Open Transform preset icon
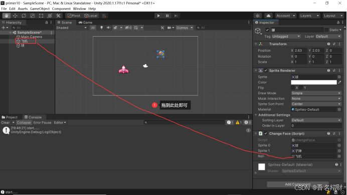This screenshot has width=347, height=195. [x=334, y=44]
